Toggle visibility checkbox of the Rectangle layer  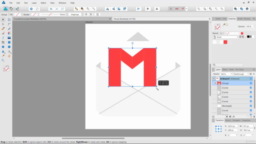point(251,106)
